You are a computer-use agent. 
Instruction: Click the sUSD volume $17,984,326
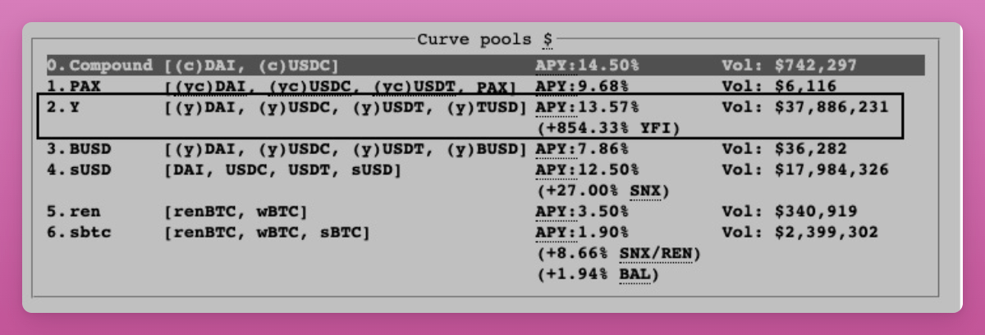[x=832, y=170]
